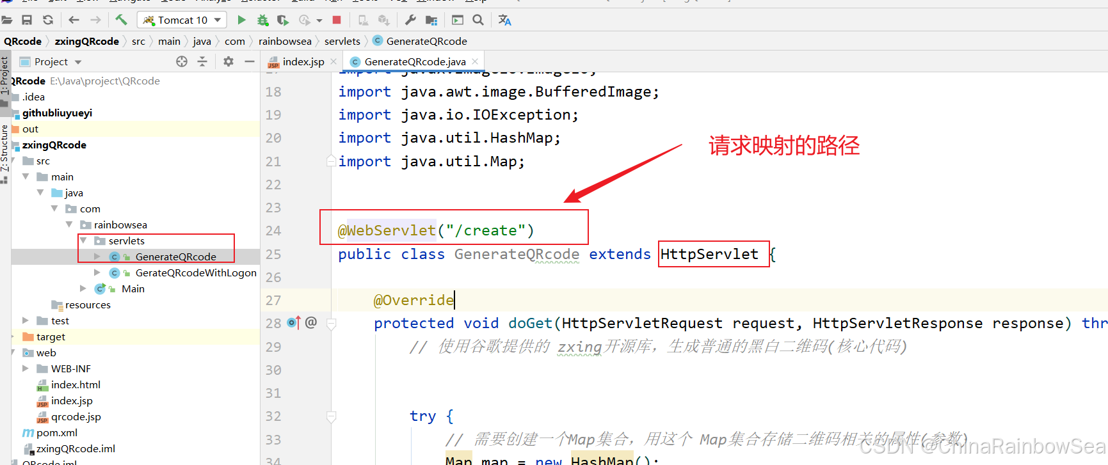1108x465 pixels.
Task: Open a file with the Open toolbar icon
Action: (x=6, y=20)
